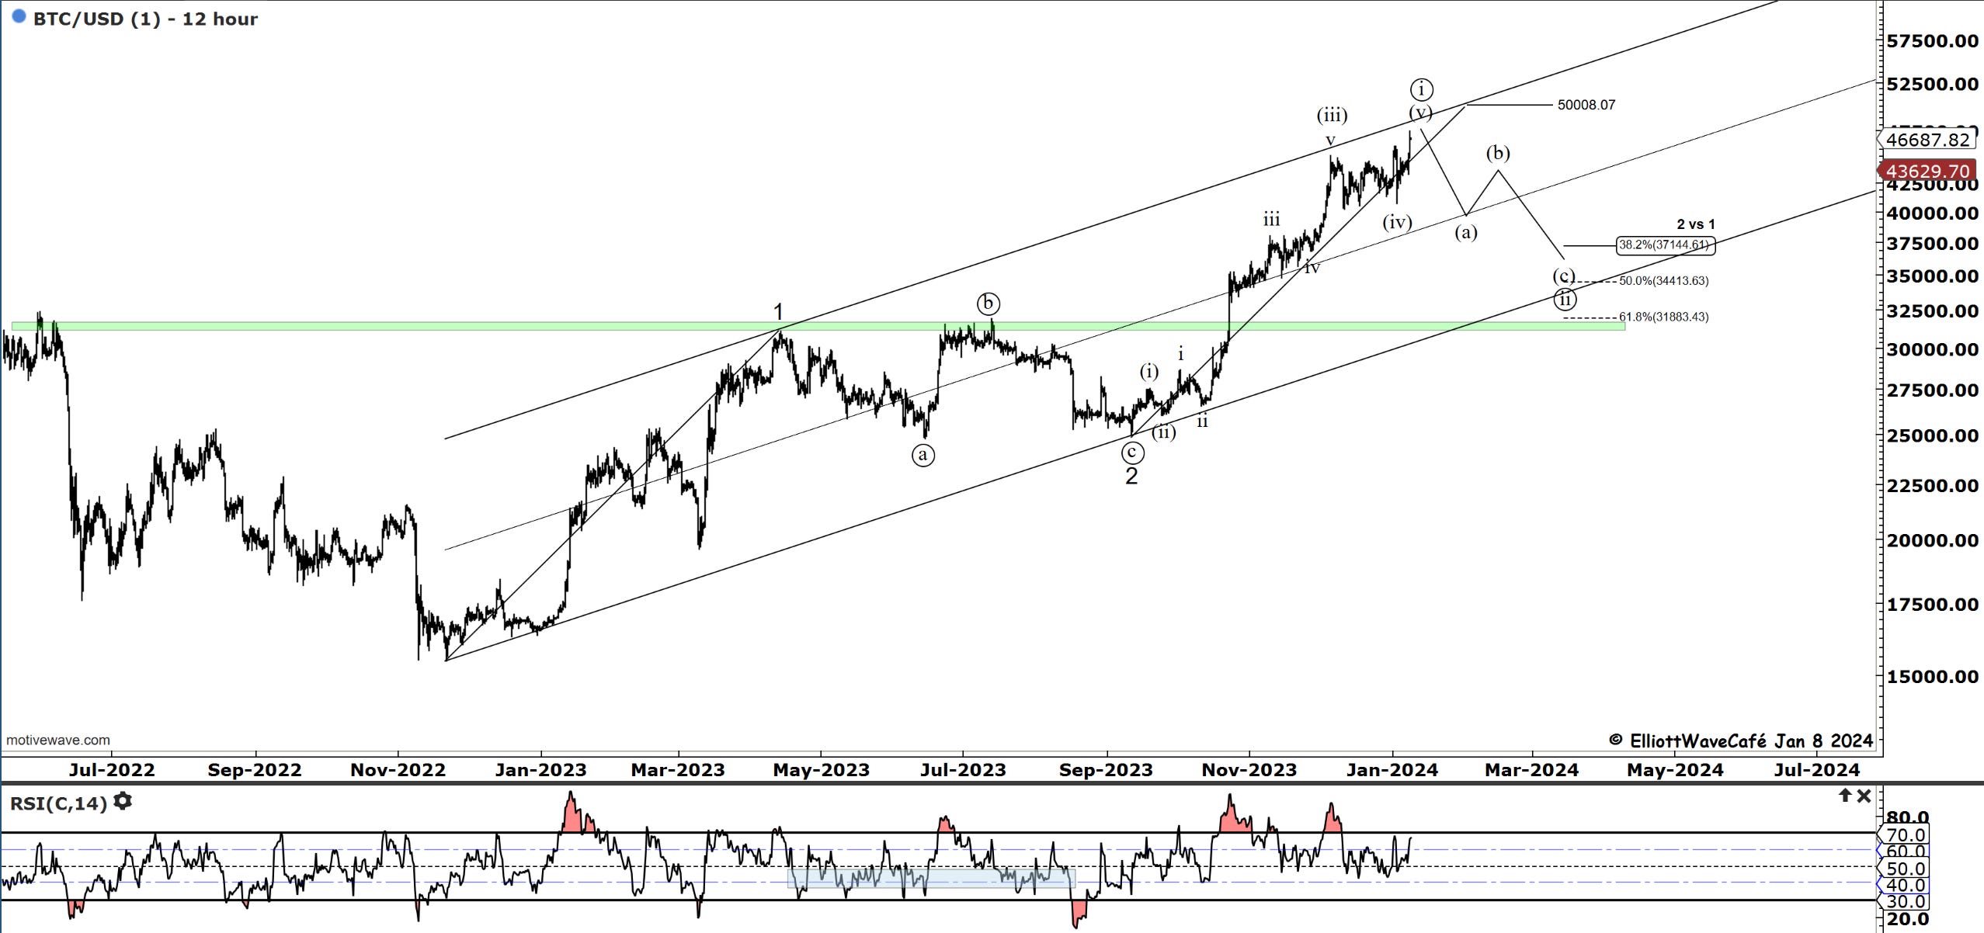1984x933 pixels.
Task: Click the BTC/USD 12 hour chart title
Action: pos(145,19)
